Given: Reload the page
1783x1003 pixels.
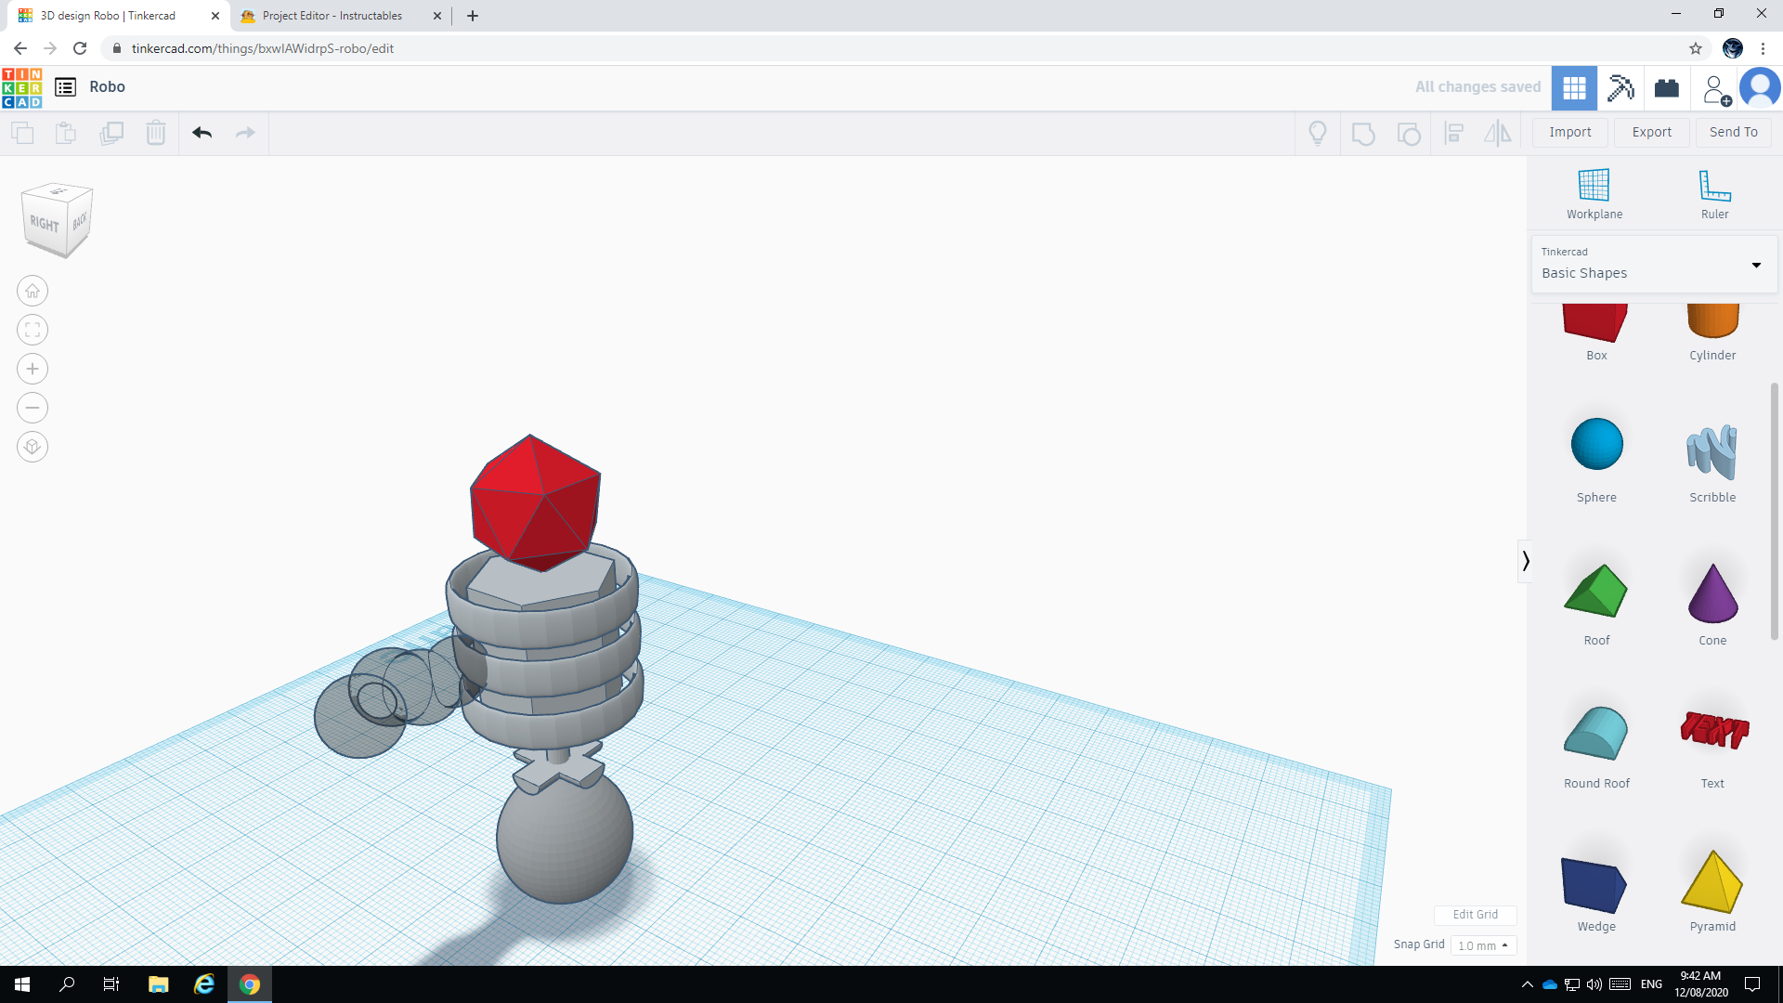Looking at the screenshot, I should pos(80,48).
